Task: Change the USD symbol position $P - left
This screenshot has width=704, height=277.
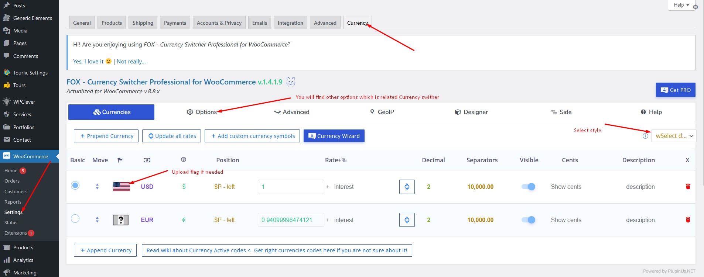Action: point(224,187)
